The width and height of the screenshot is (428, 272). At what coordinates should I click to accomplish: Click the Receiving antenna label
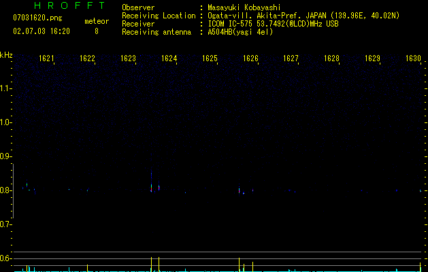157,32
